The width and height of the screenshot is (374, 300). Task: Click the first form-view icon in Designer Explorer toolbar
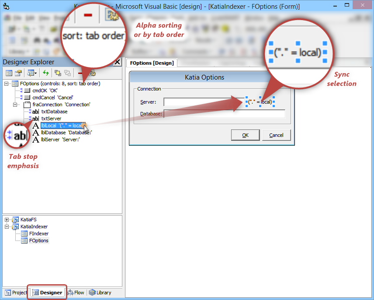[9, 73]
